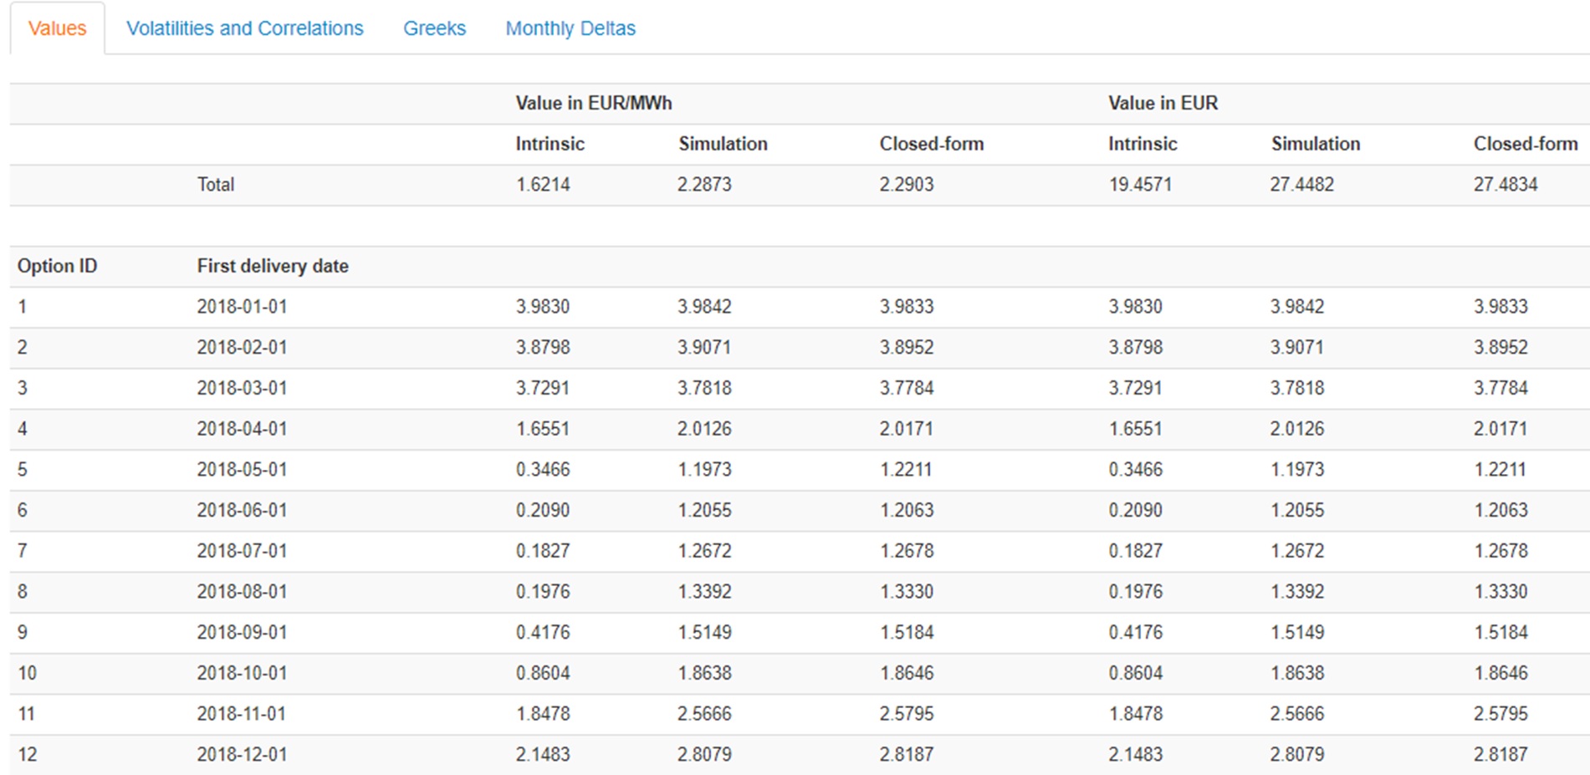Click Option ID 4 cell

click(x=23, y=429)
